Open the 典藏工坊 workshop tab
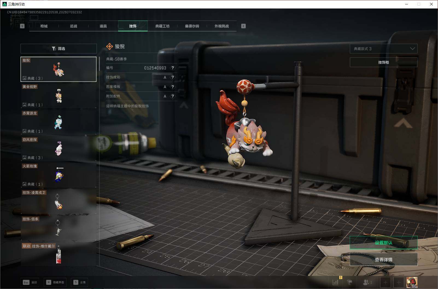This screenshot has height=289, width=438. 162,26
